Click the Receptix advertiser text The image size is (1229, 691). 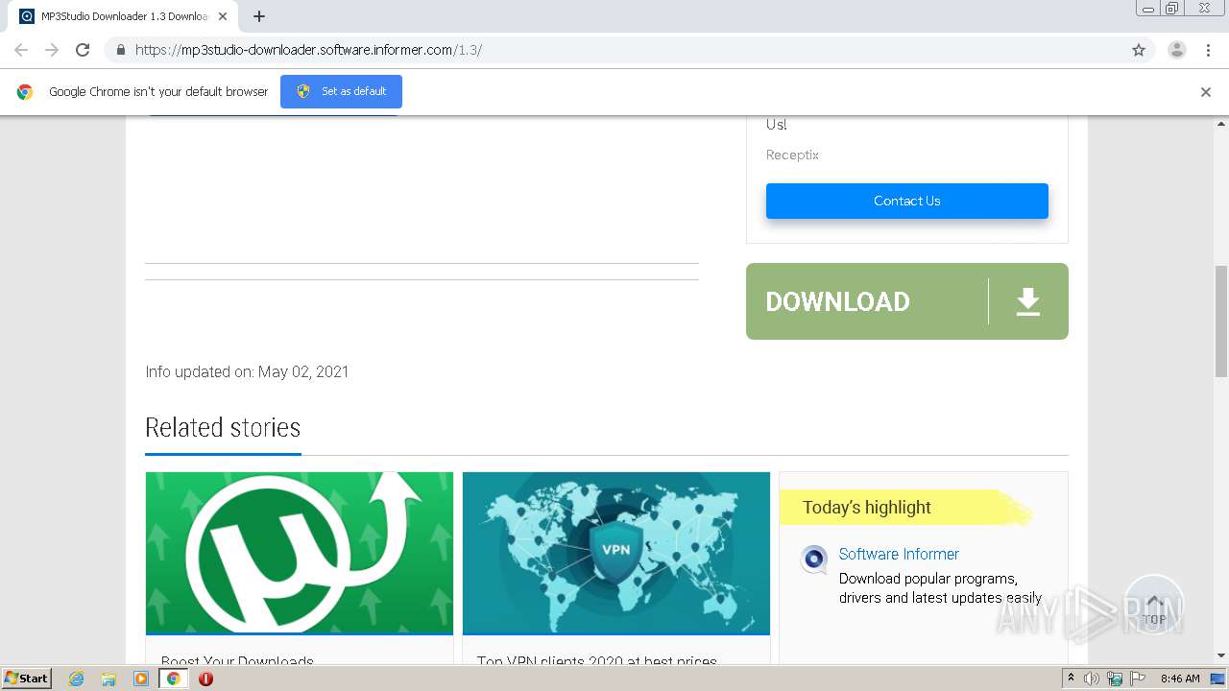792,155
